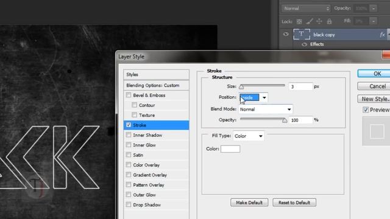
Task: Toggle visibility of layer Effects
Action: (304, 44)
